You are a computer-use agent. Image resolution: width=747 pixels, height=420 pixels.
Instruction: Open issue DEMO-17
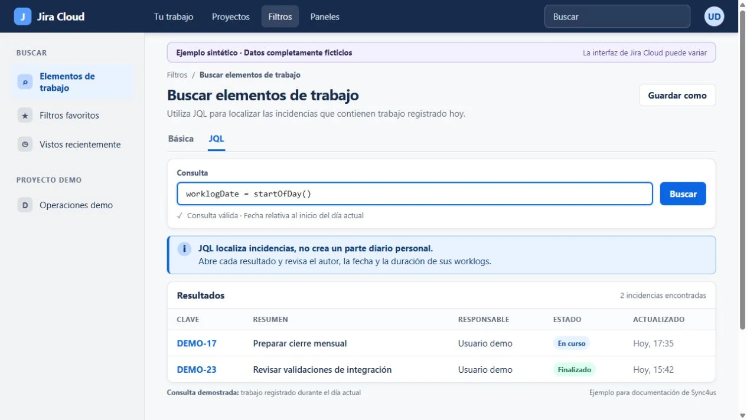click(197, 343)
